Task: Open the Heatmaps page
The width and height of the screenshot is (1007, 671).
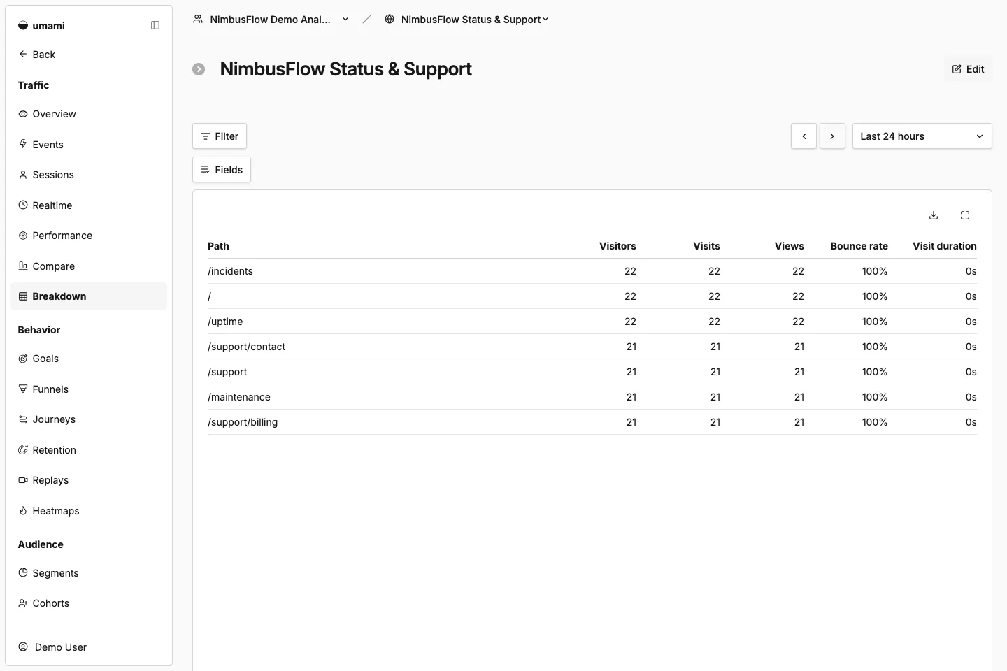Action: [x=89, y=511]
